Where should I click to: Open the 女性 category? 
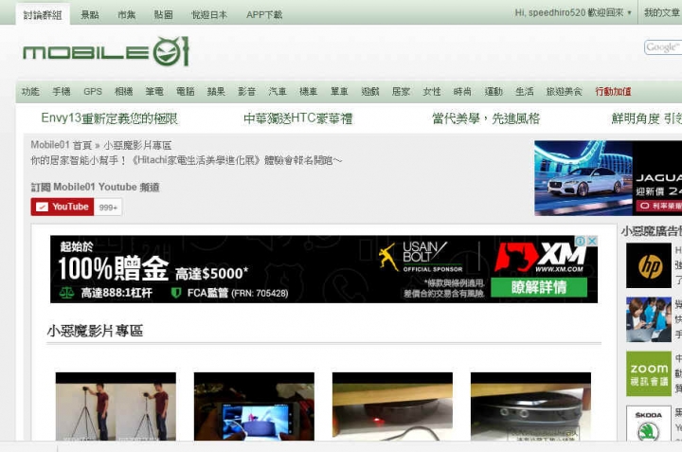(432, 91)
